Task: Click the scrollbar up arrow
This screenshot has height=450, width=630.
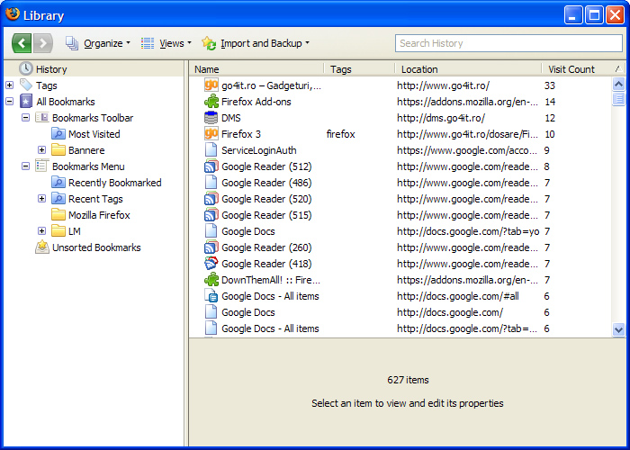Action: click(x=619, y=84)
